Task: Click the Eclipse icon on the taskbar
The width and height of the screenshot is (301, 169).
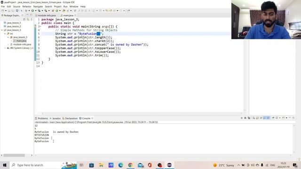Action: (x=169, y=165)
